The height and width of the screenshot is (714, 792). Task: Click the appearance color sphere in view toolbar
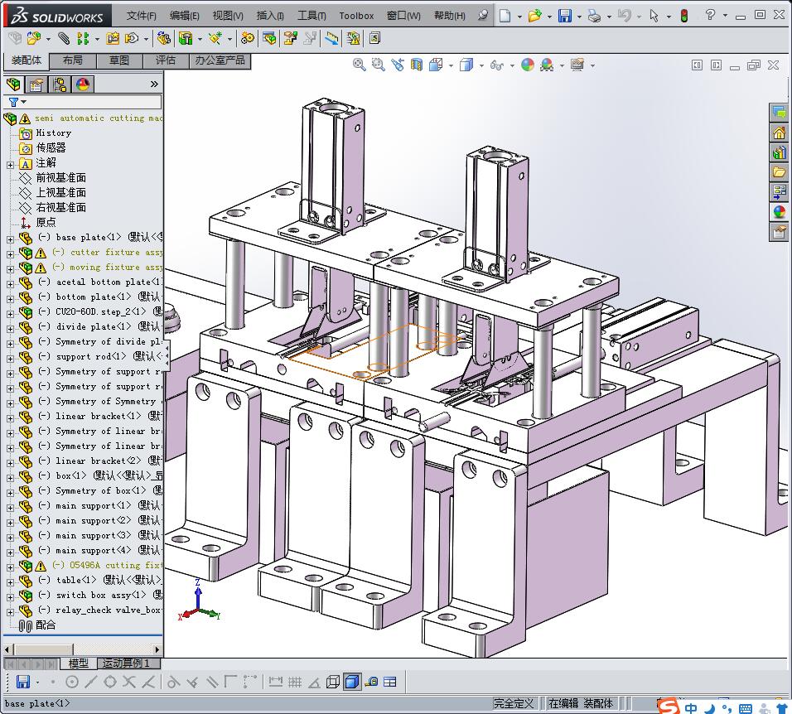click(x=528, y=65)
